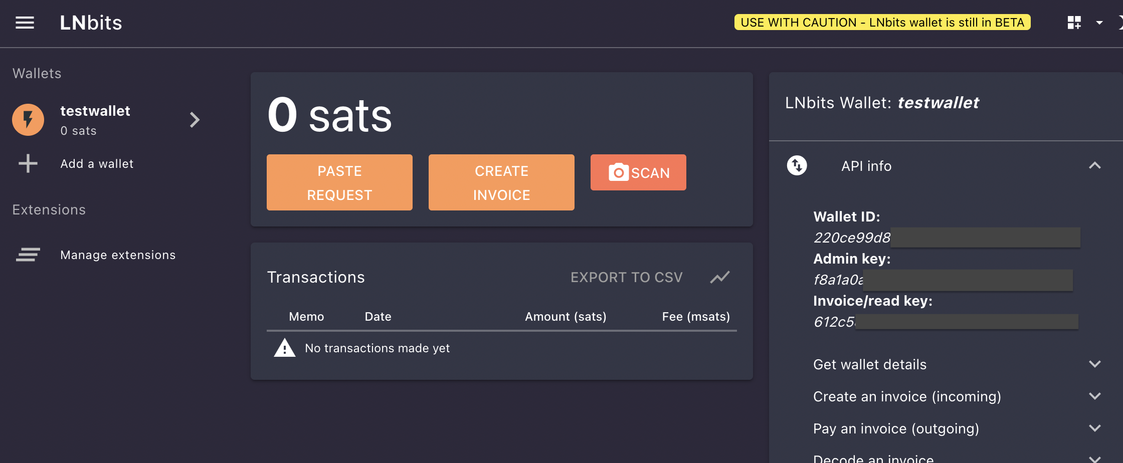Screen dimensions: 1123x463
Task: Click the camera icon on Scan button
Action: pyautogui.click(x=619, y=172)
